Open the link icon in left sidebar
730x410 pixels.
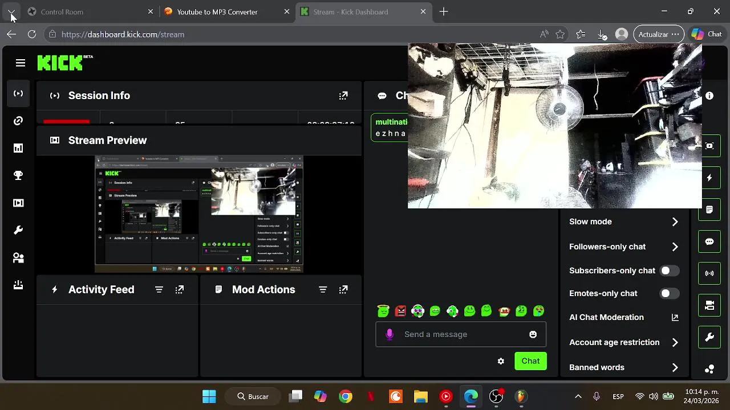tap(18, 121)
